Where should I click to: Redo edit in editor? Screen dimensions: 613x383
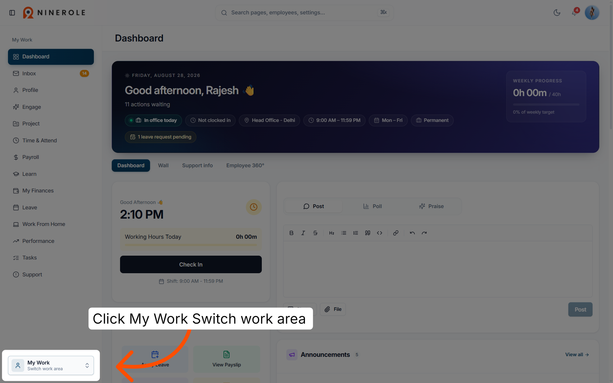point(424,233)
